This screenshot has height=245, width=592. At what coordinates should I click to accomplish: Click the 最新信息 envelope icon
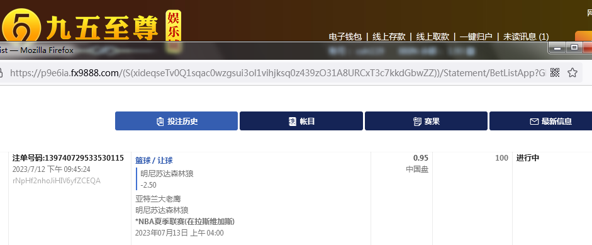pos(534,122)
